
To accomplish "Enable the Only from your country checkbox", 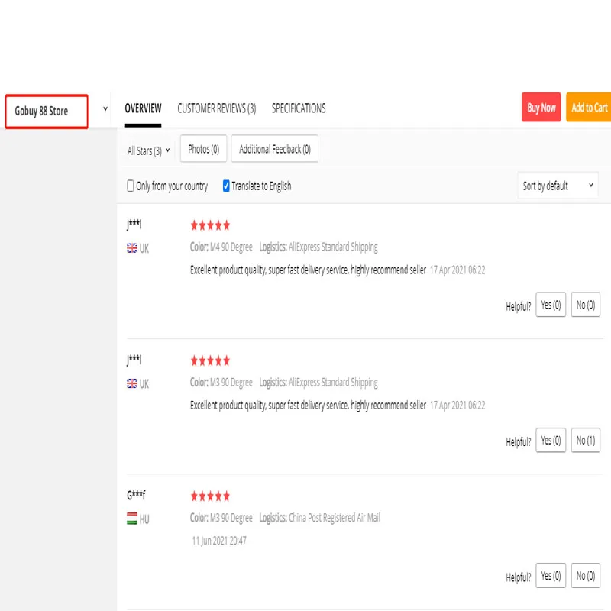I will (130, 186).
